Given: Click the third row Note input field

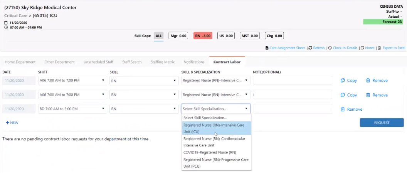Looking at the screenshot, I should point(292,109).
